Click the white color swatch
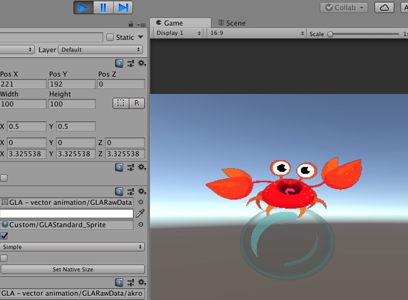Screen dimensions: 408x300 click(67, 213)
